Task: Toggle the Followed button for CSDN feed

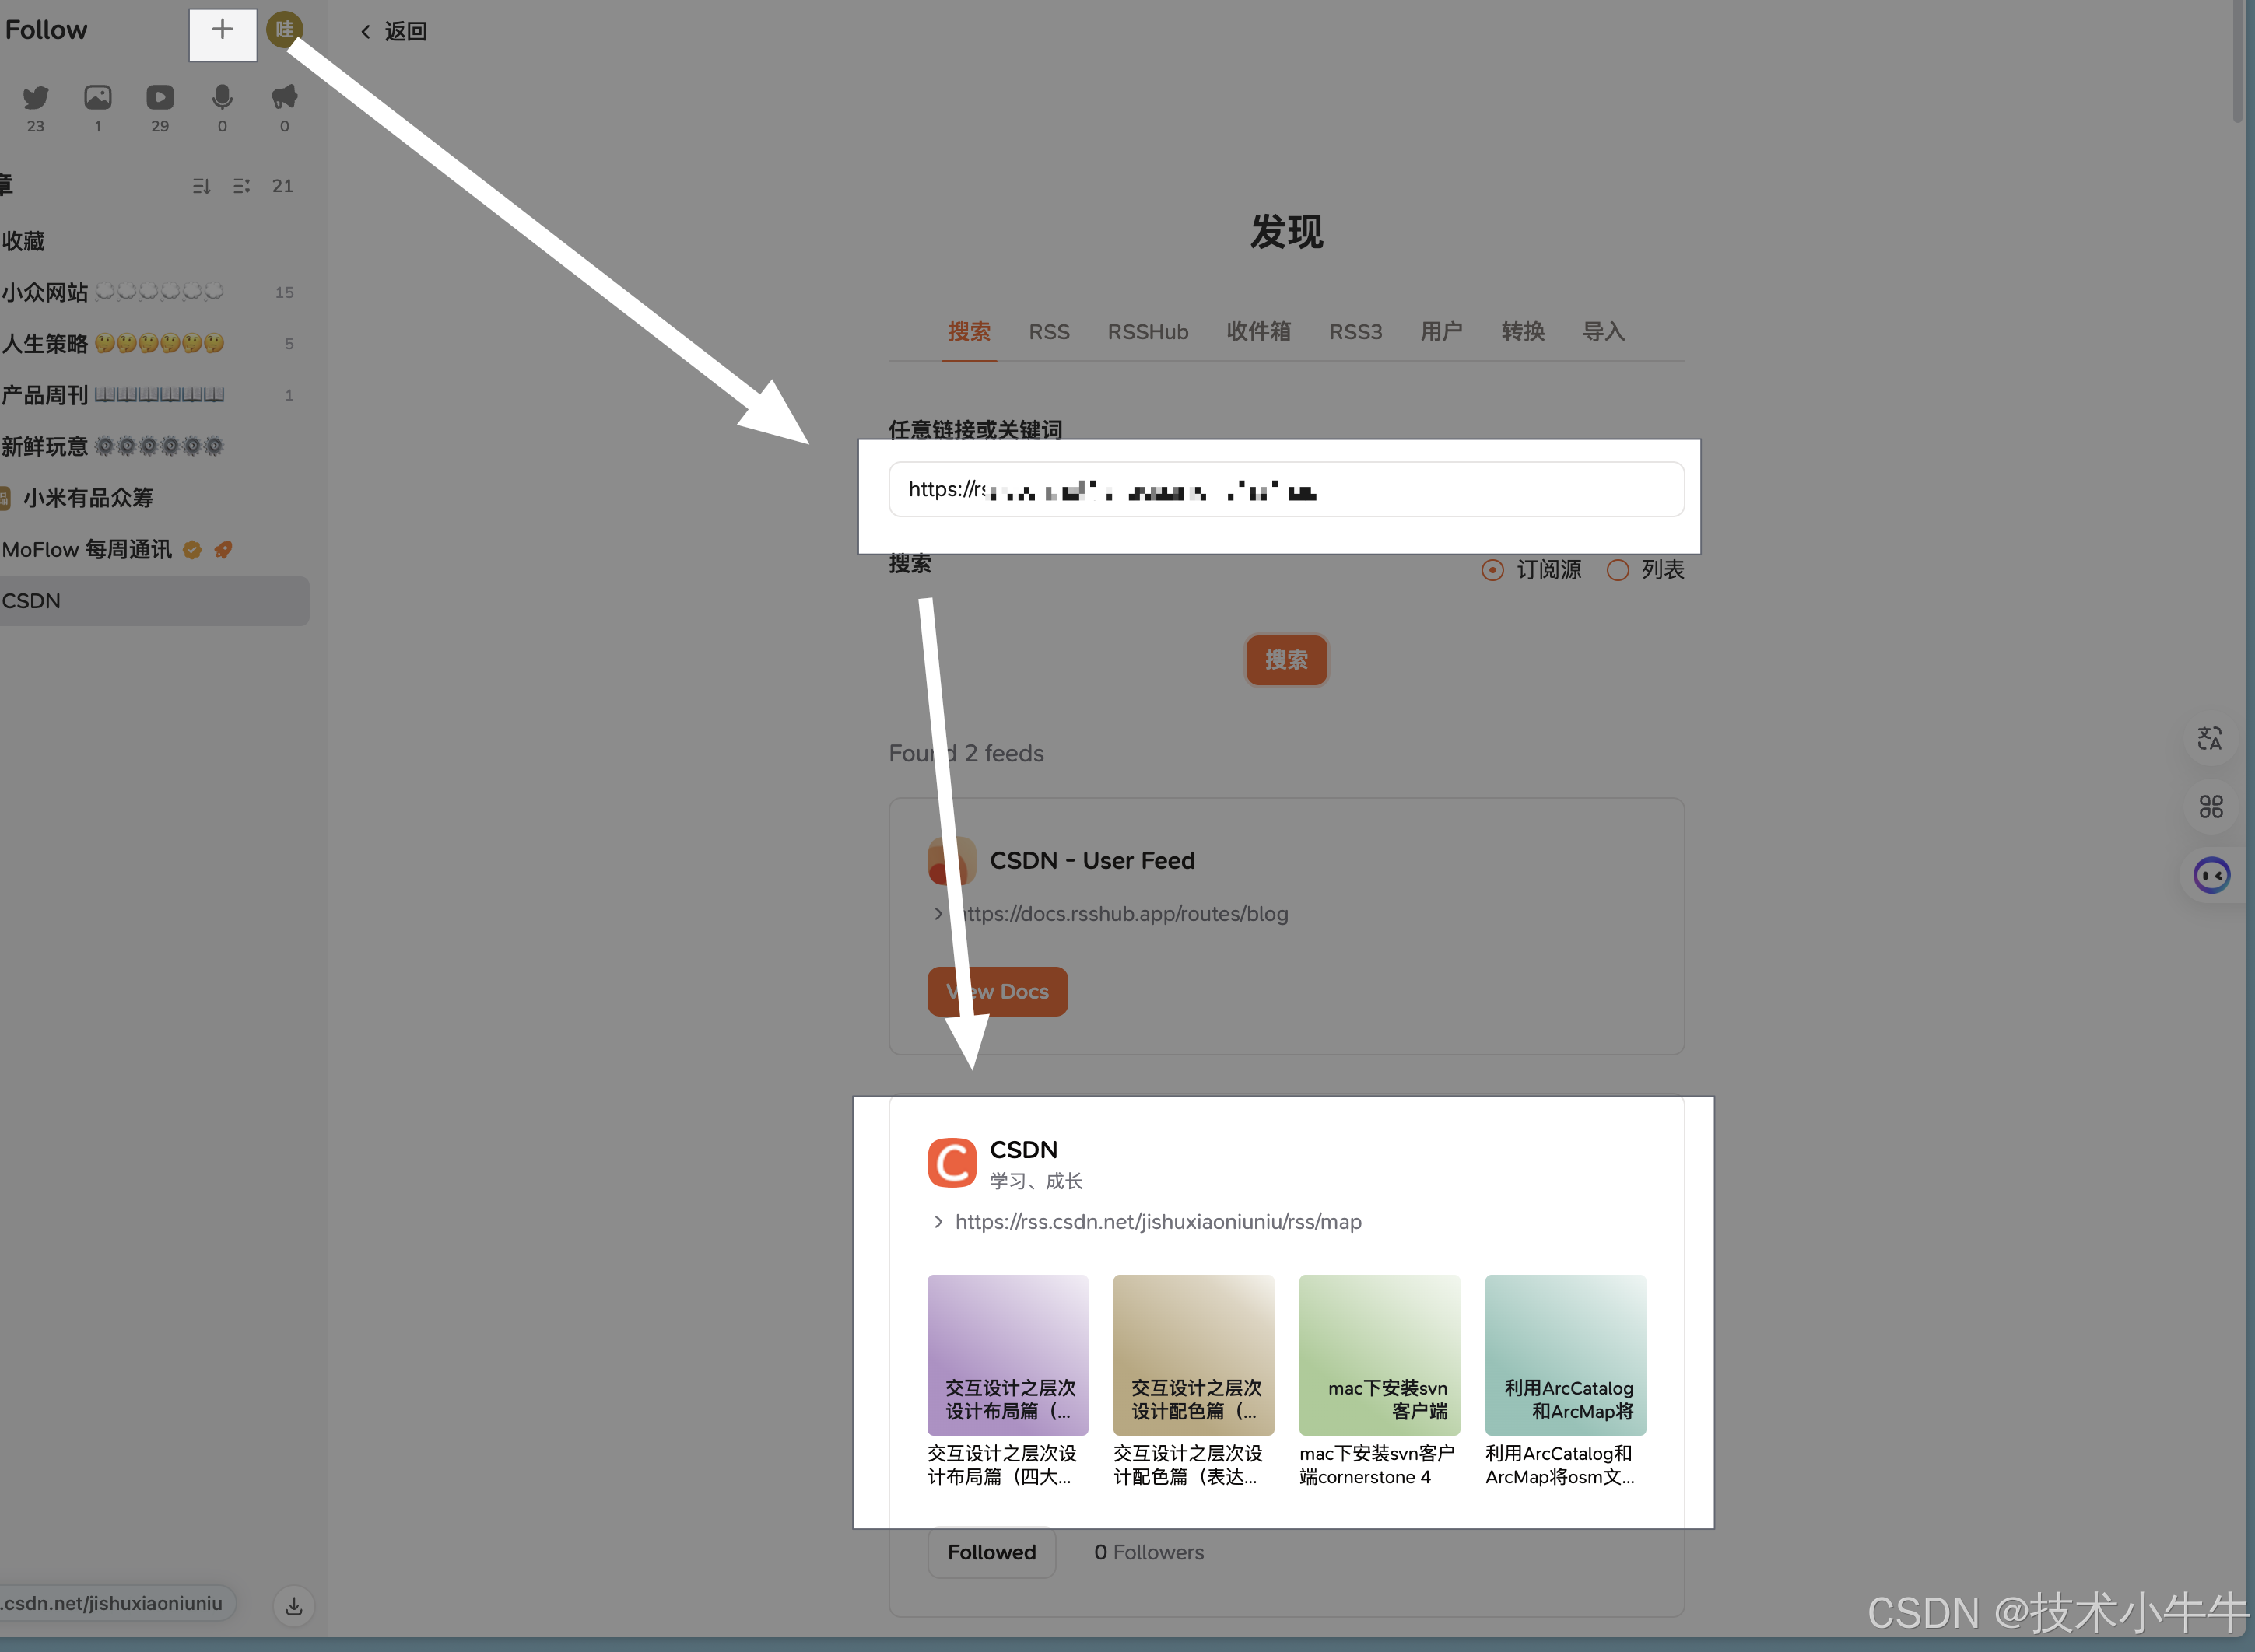Action: 991,1552
